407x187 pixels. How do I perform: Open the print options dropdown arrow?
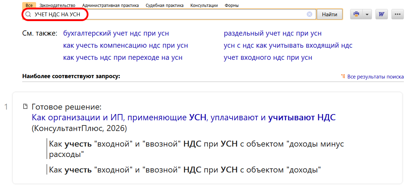point(367,14)
